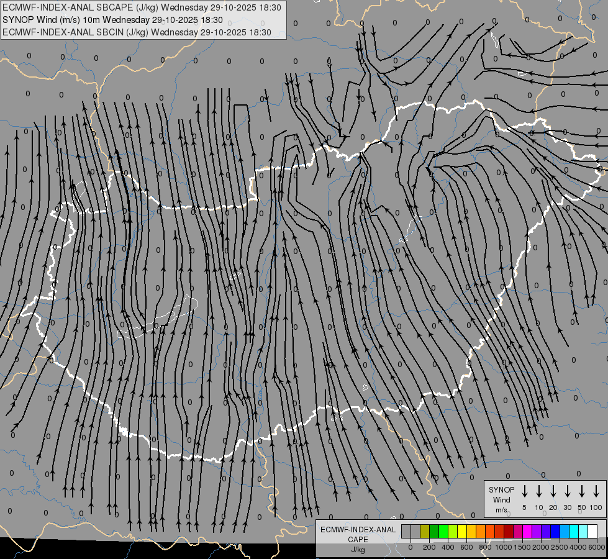Select the violet swatch right of 2000 tick
This screenshot has width=608, height=559.
[546, 531]
